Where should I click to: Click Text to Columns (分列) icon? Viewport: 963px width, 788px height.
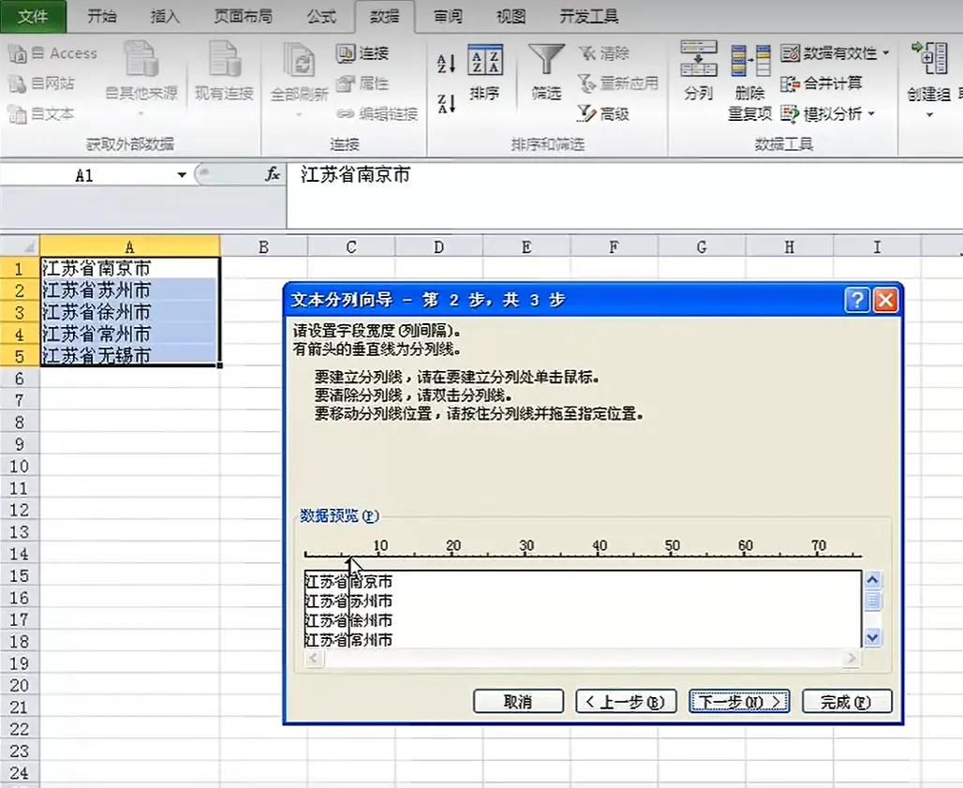tap(699, 60)
